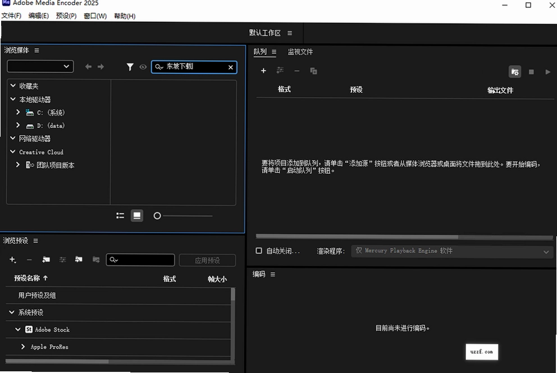This screenshot has height=373, width=557.
Task: Open the renderer Mercury Playback Engine dropdown
Action: click(x=452, y=251)
